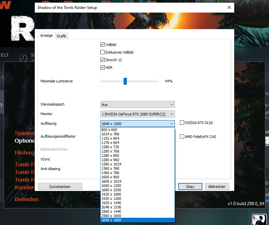
Task: Choose resolution 1280 x 800
Action: click(137, 156)
